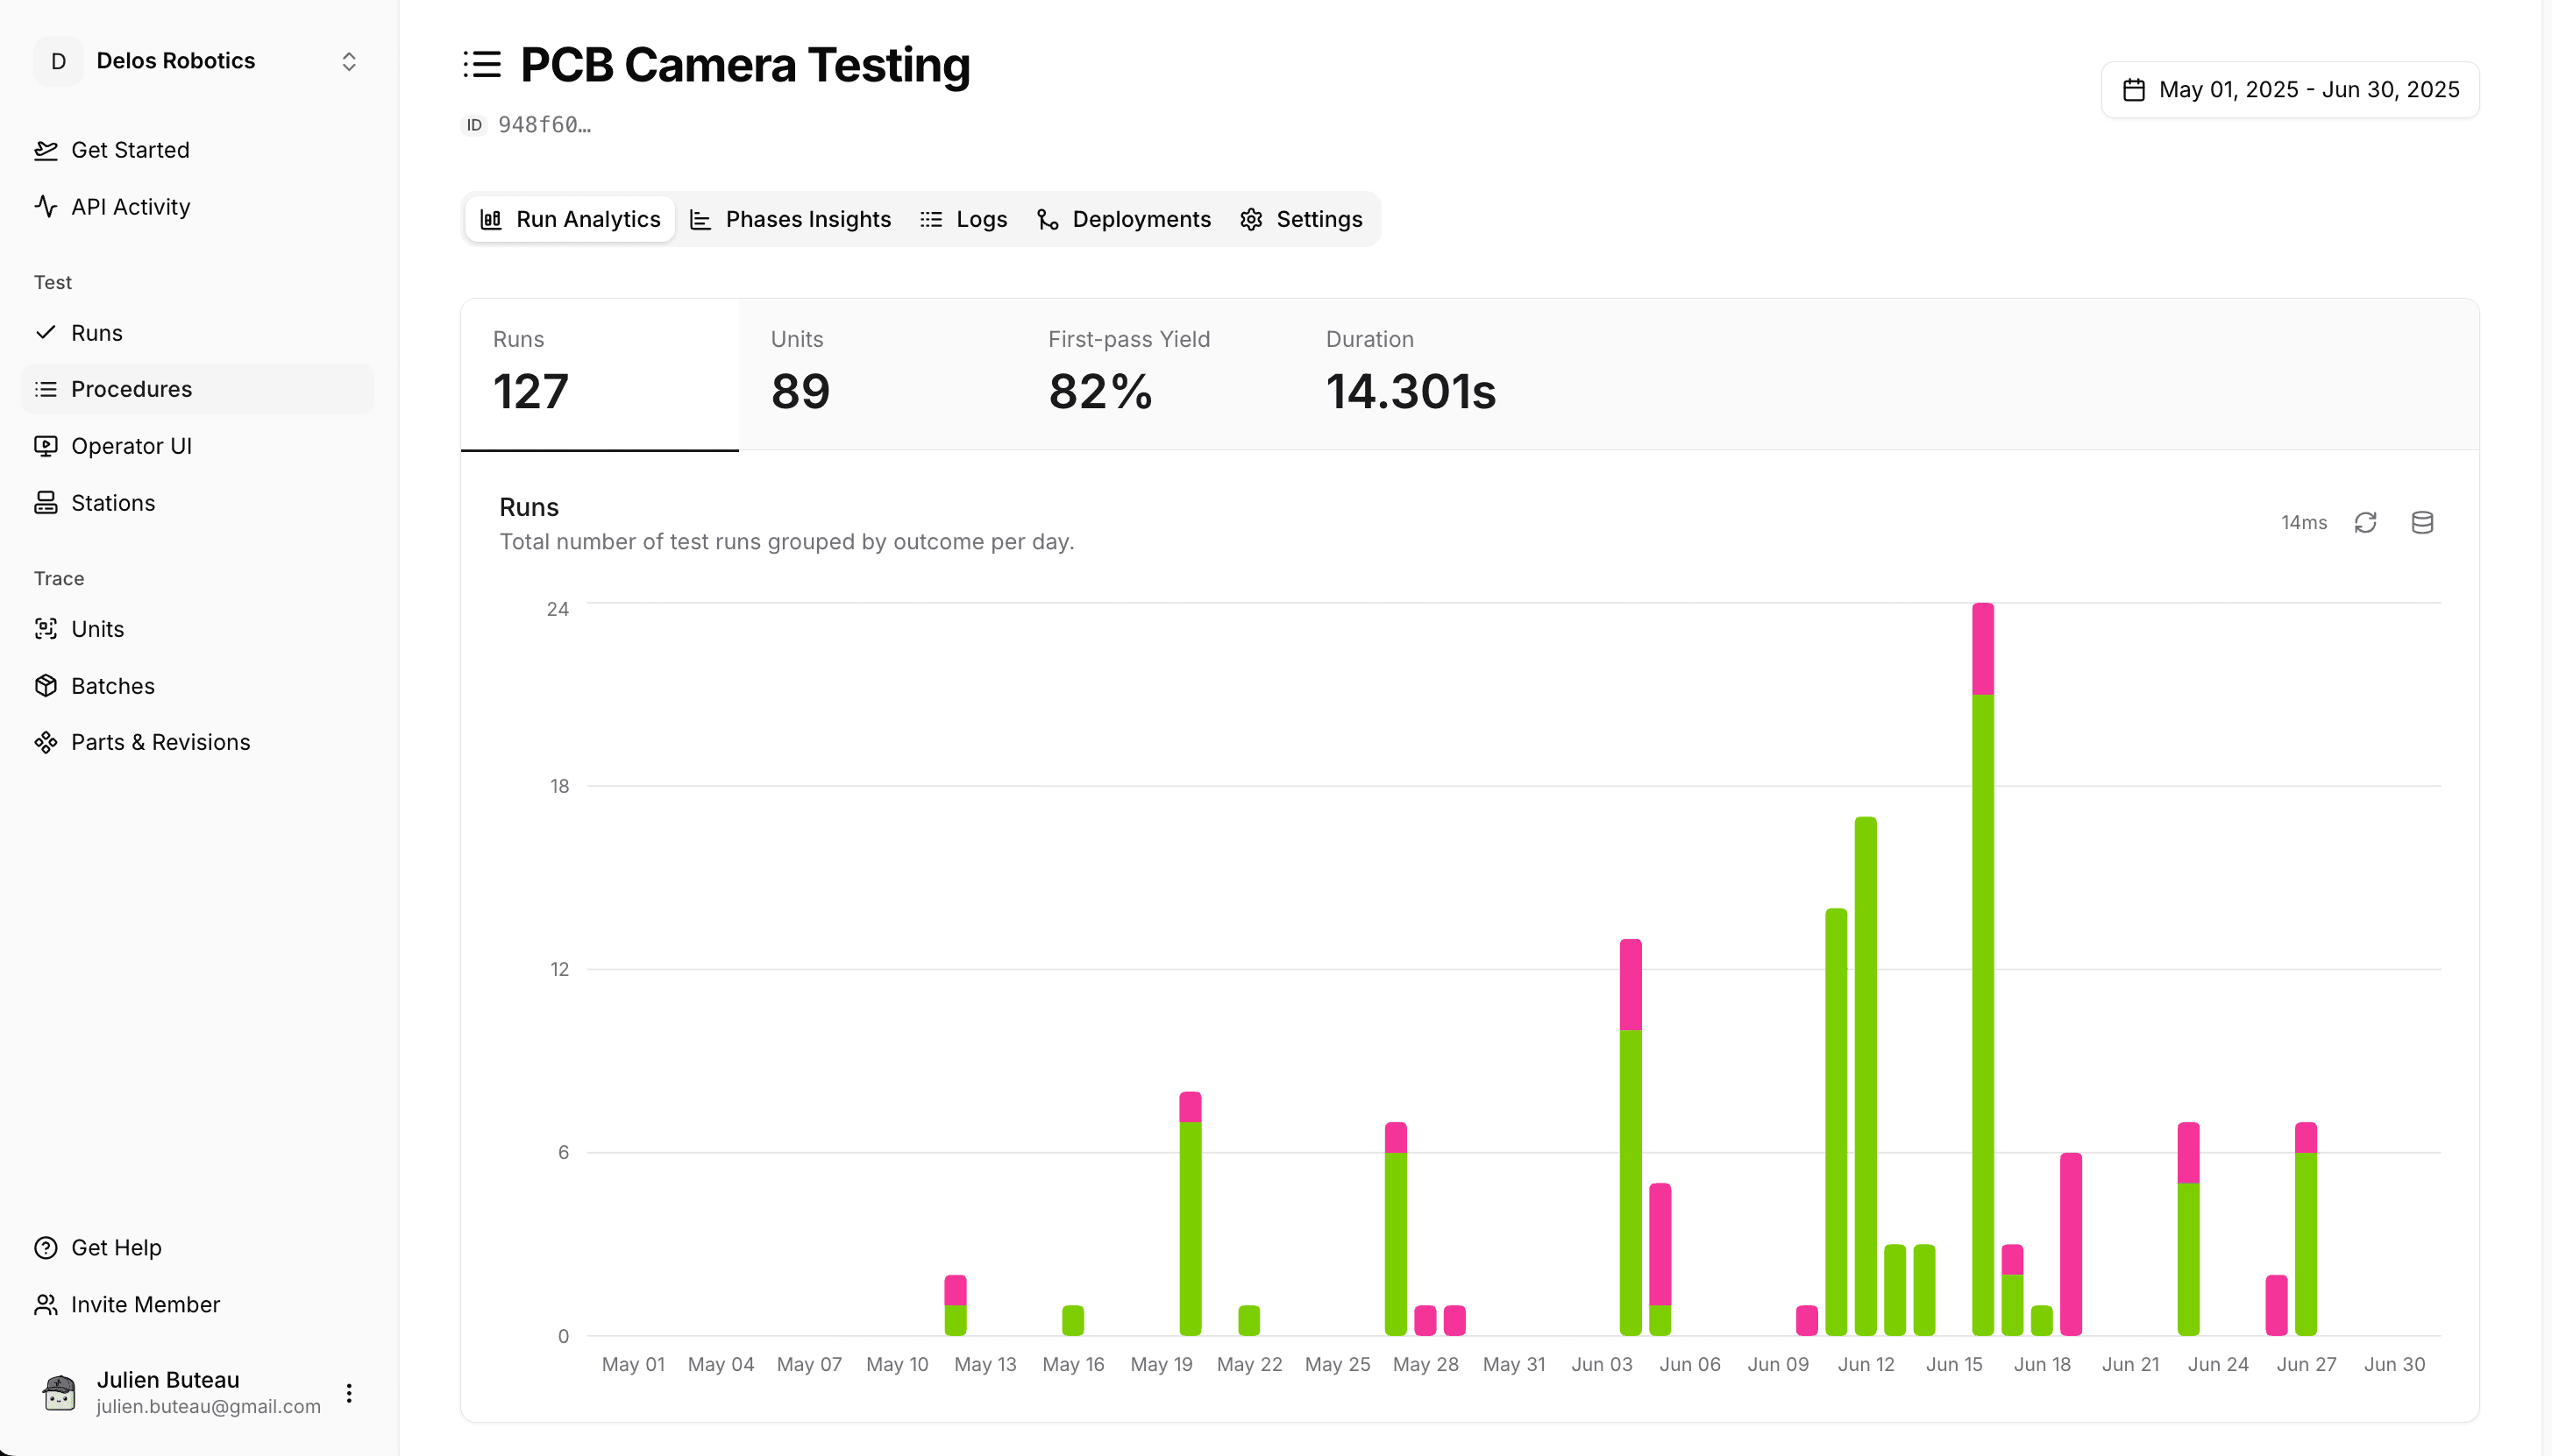Click the Get Help button

pyautogui.click(x=116, y=1247)
